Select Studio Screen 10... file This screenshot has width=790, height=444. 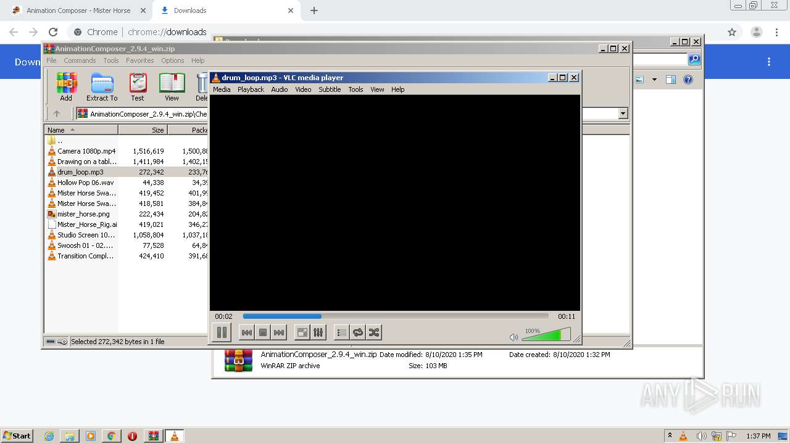click(81, 235)
